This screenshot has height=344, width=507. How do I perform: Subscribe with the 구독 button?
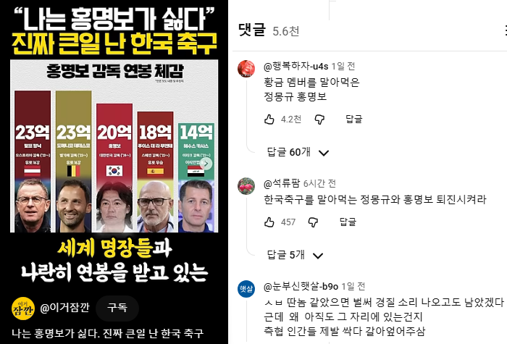click(x=117, y=308)
